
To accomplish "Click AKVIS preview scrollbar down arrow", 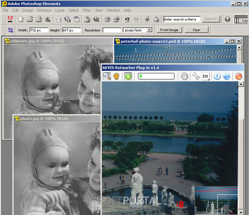I will pos(241,212).
